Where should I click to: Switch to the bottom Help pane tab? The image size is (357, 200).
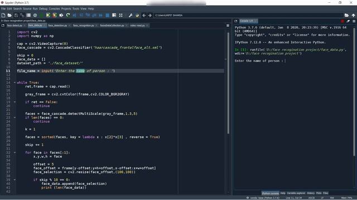click(x=283, y=193)
